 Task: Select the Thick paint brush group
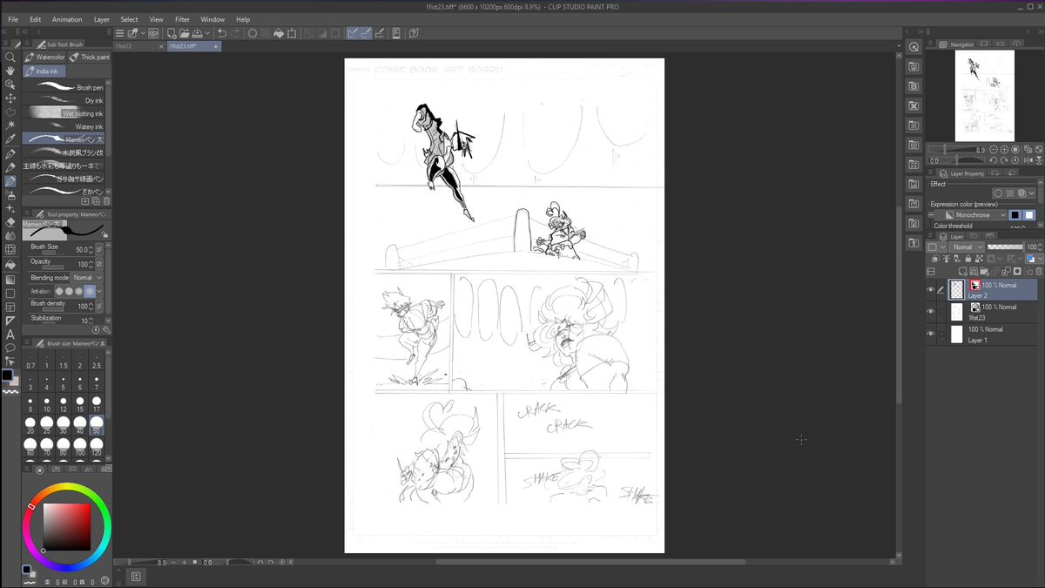click(x=90, y=57)
